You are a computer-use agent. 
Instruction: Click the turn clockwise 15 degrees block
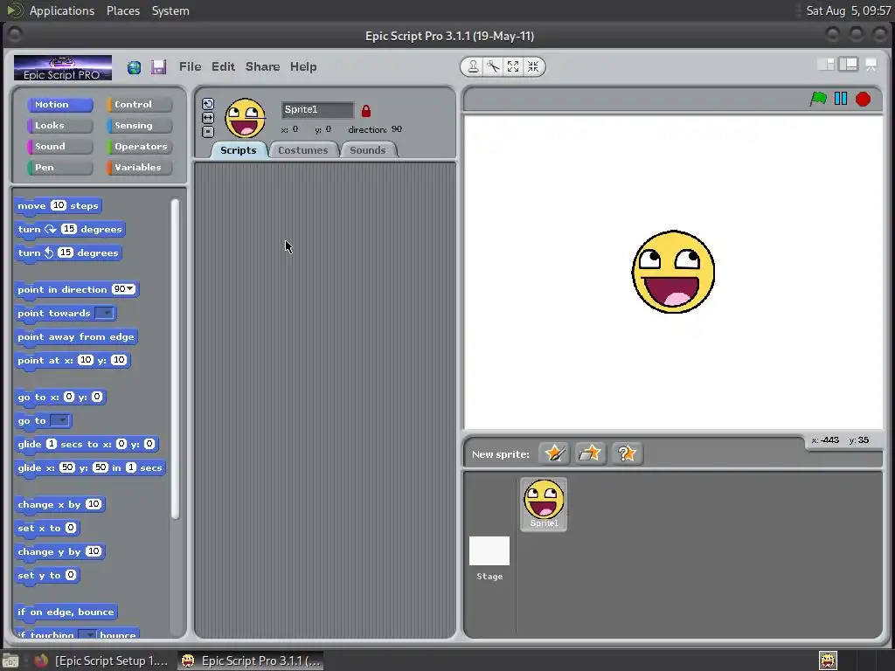click(70, 230)
